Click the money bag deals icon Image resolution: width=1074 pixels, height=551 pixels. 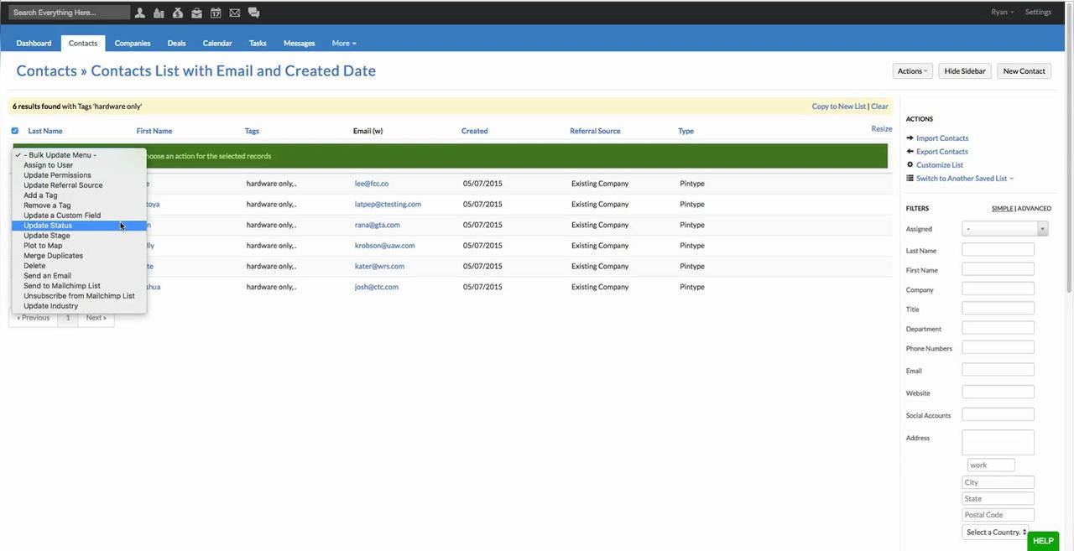[177, 13]
